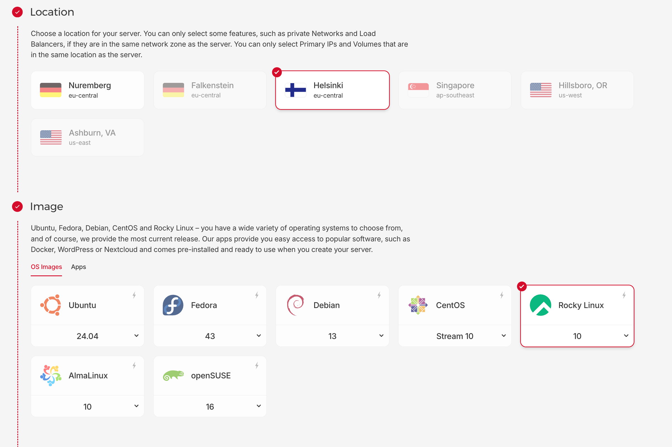The width and height of the screenshot is (672, 447).
Task: Expand Fedora 43 version selector
Action: coord(210,336)
